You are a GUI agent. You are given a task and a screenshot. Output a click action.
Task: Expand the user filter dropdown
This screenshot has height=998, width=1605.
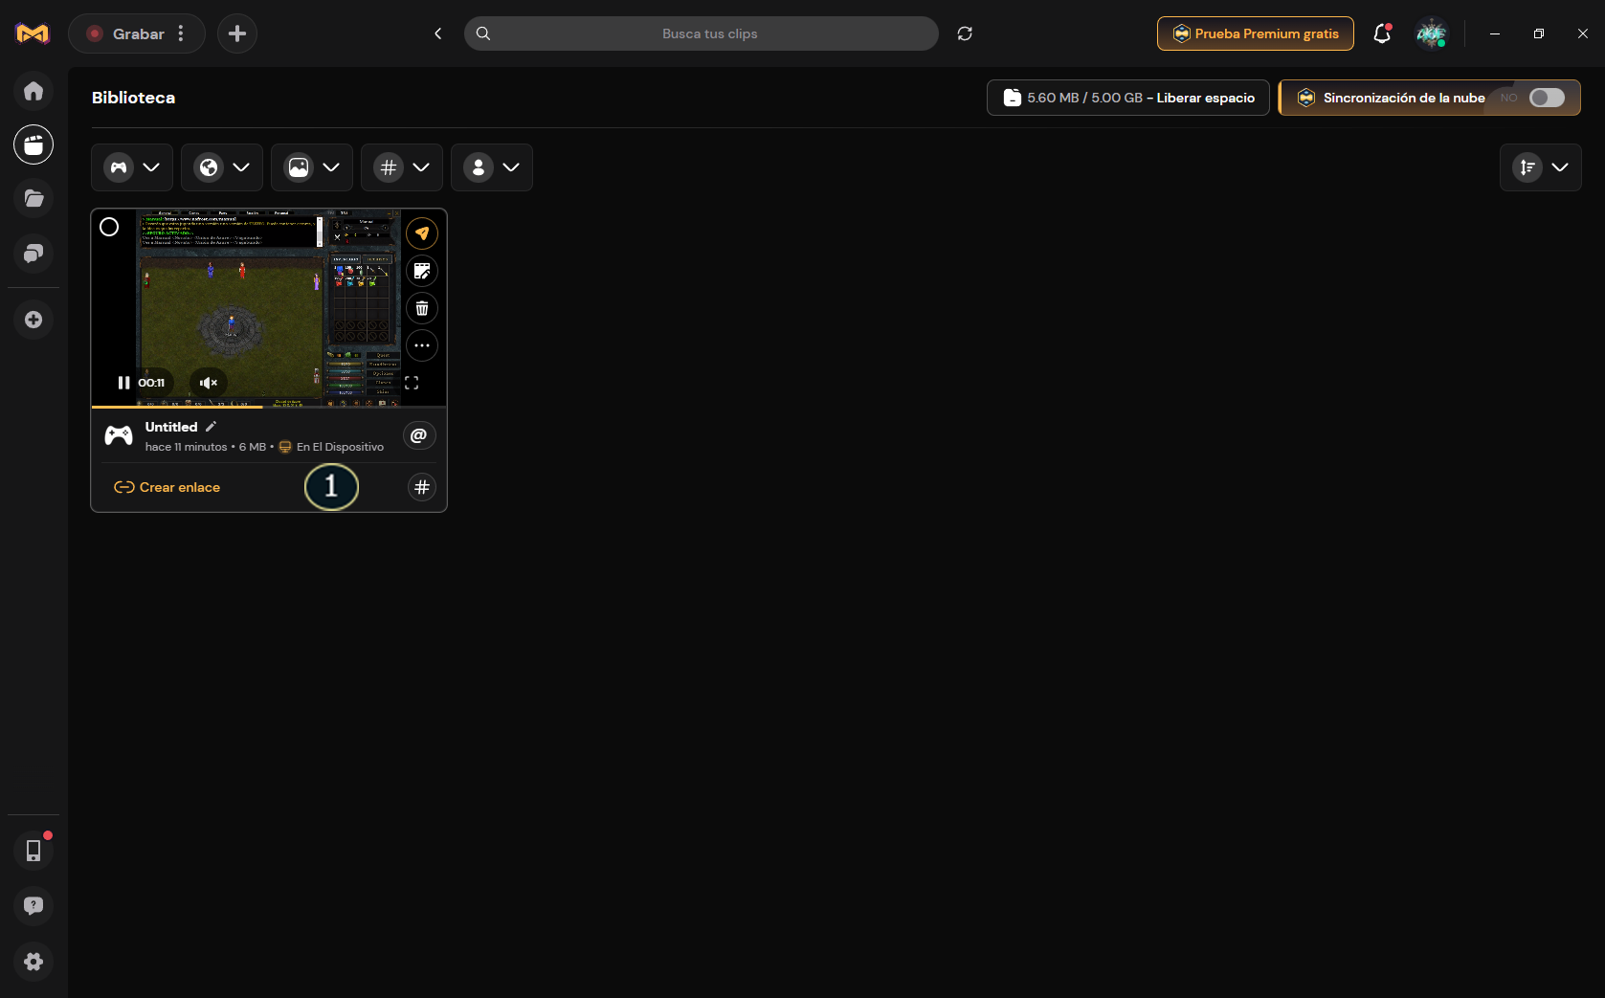point(492,167)
